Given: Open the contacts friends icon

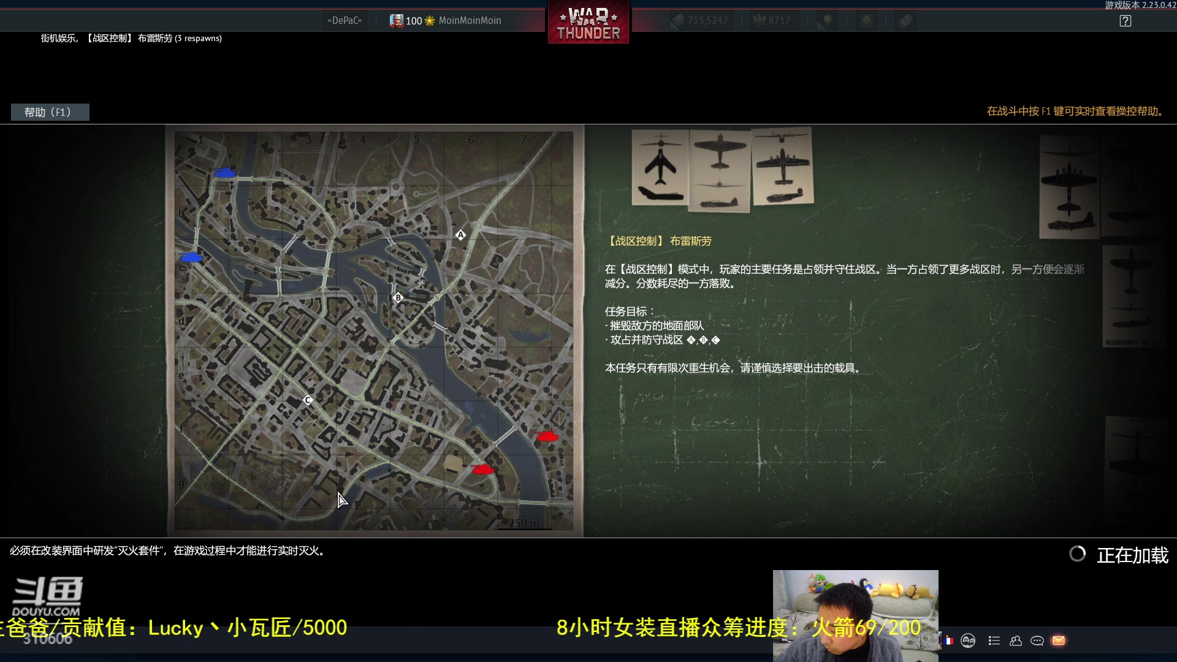Looking at the screenshot, I should tap(1016, 641).
